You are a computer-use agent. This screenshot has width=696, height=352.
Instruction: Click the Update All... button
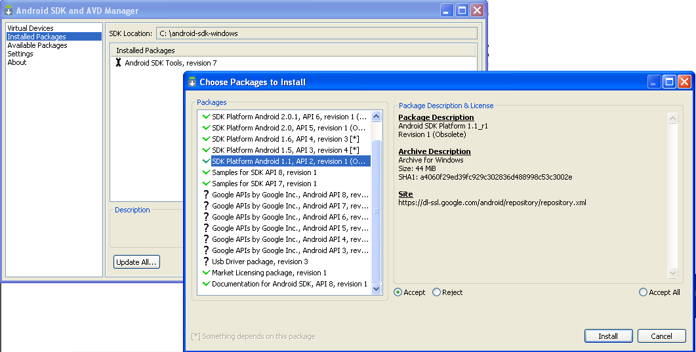[136, 262]
